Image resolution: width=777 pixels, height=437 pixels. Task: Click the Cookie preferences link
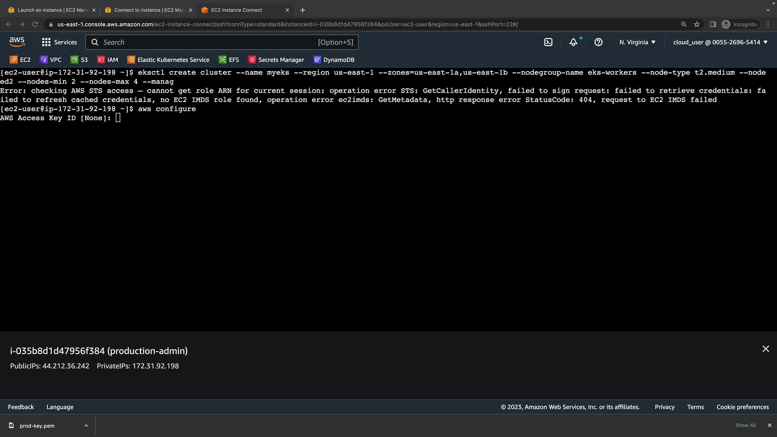click(x=742, y=407)
